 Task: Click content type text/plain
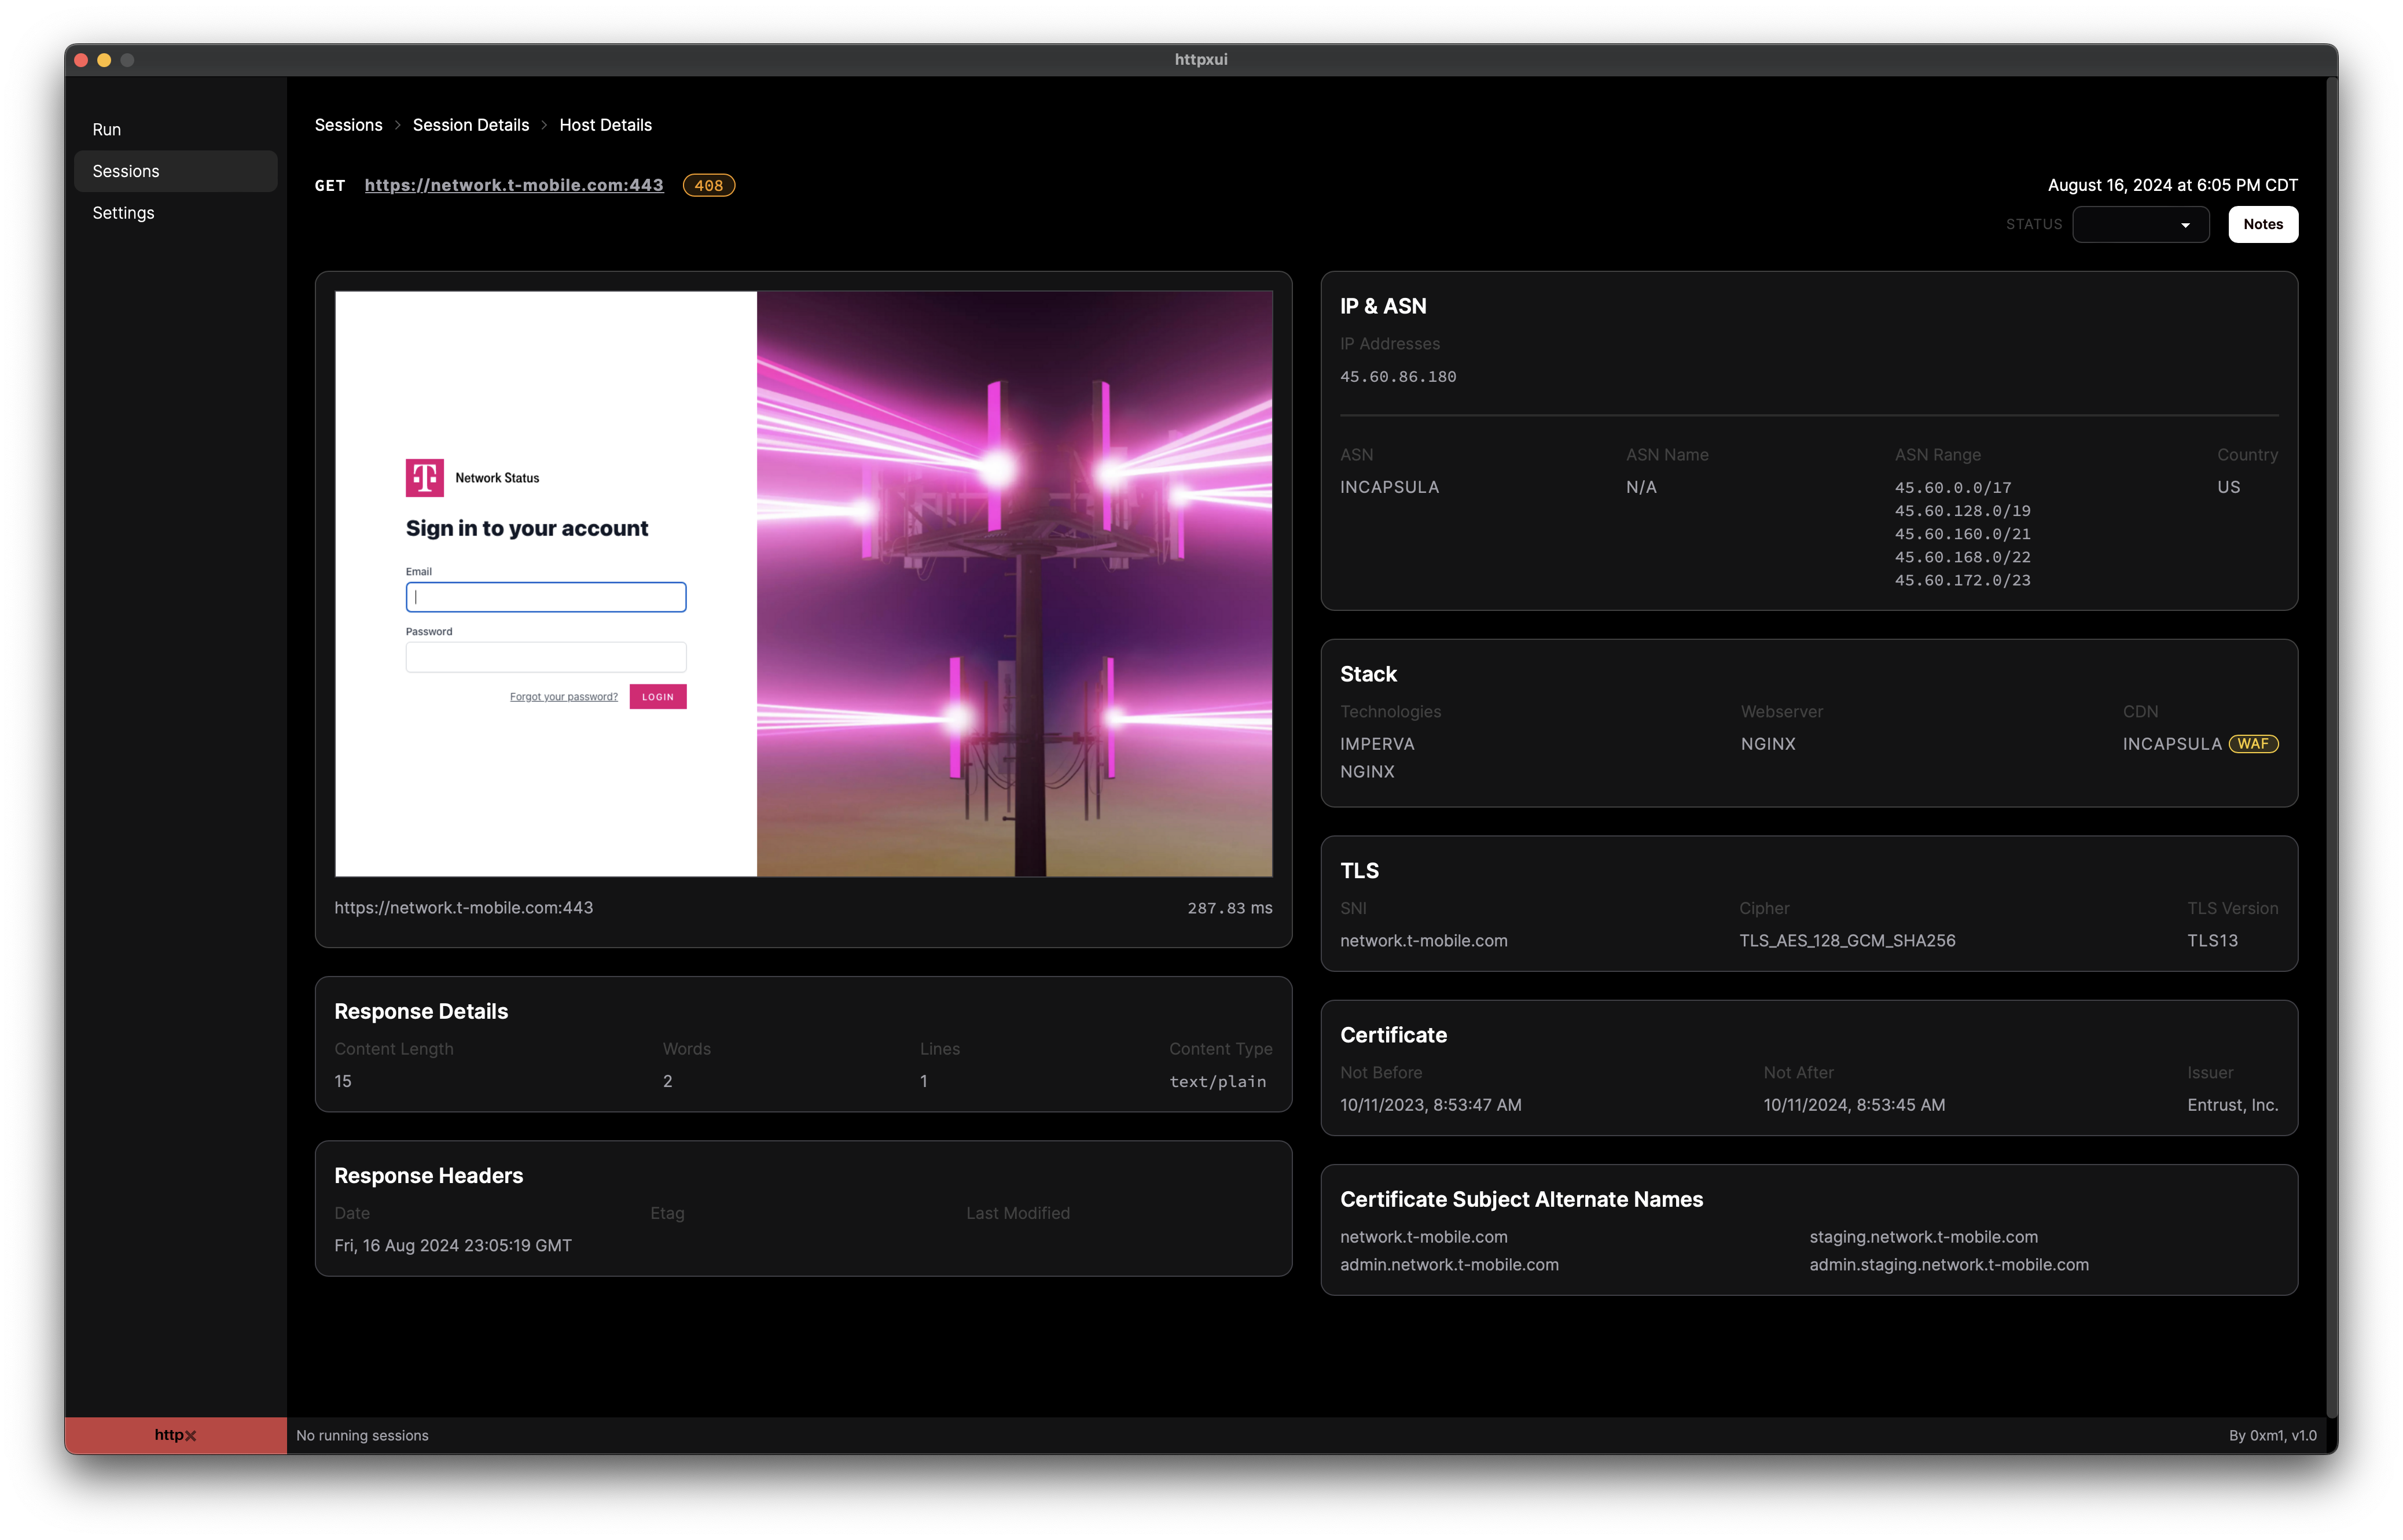click(1218, 1082)
